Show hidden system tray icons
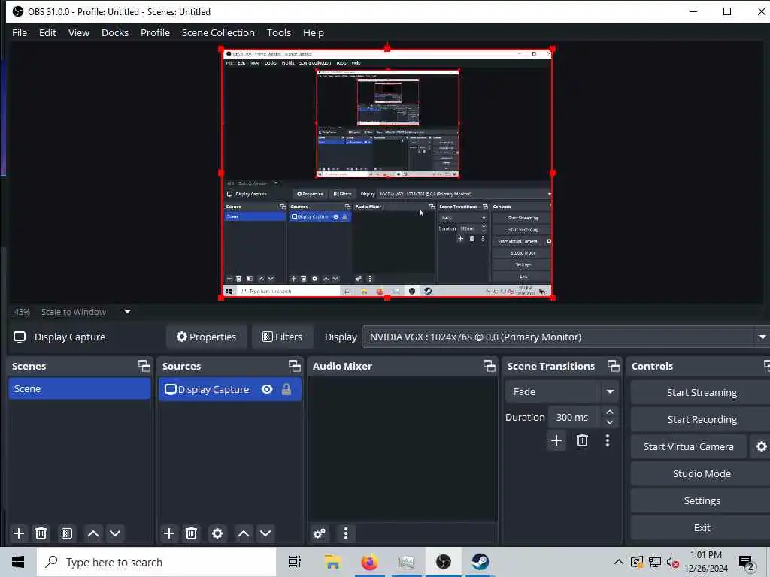This screenshot has width=770, height=577. pos(619,562)
